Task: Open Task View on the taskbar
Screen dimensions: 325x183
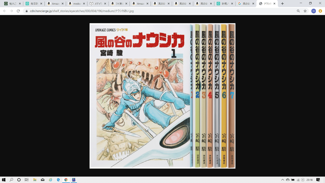Action: (27, 180)
